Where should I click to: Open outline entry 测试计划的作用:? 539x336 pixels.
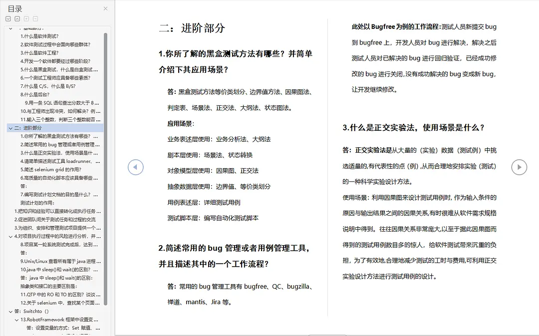click(37, 203)
